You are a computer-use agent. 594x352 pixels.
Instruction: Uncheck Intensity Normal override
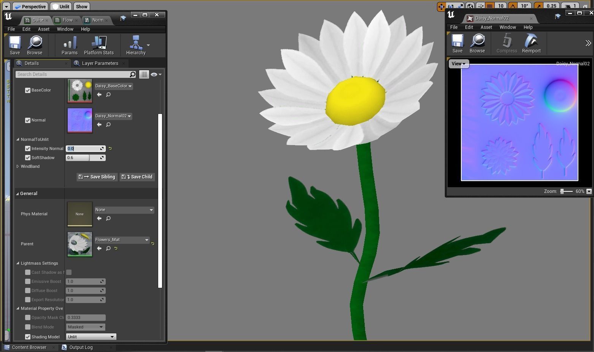click(x=28, y=148)
